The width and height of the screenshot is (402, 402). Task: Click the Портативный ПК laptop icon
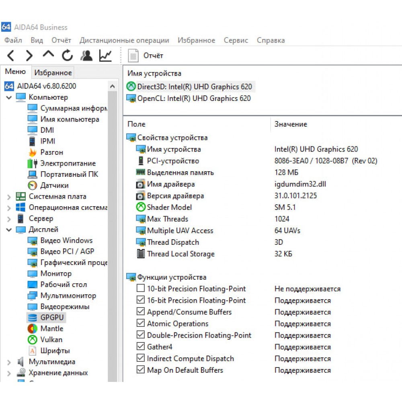[32, 174]
